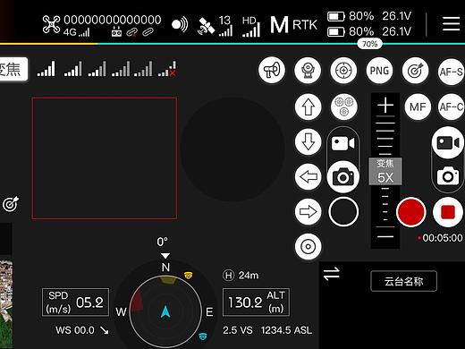Tap the 0° heading degree label
The width and height of the screenshot is (465, 349).
tap(163, 242)
